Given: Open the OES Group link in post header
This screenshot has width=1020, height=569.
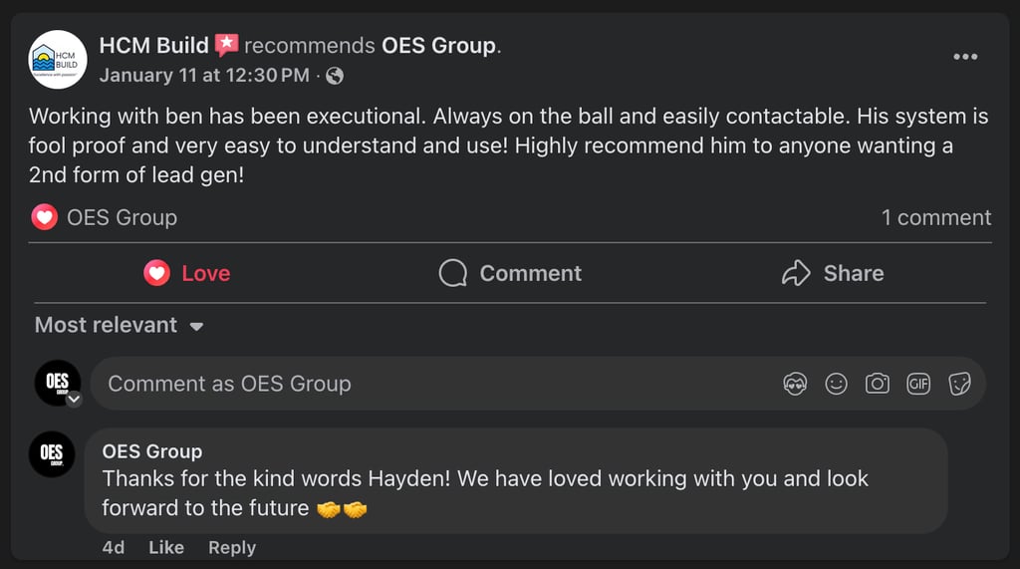Looking at the screenshot, I should 438,46.
